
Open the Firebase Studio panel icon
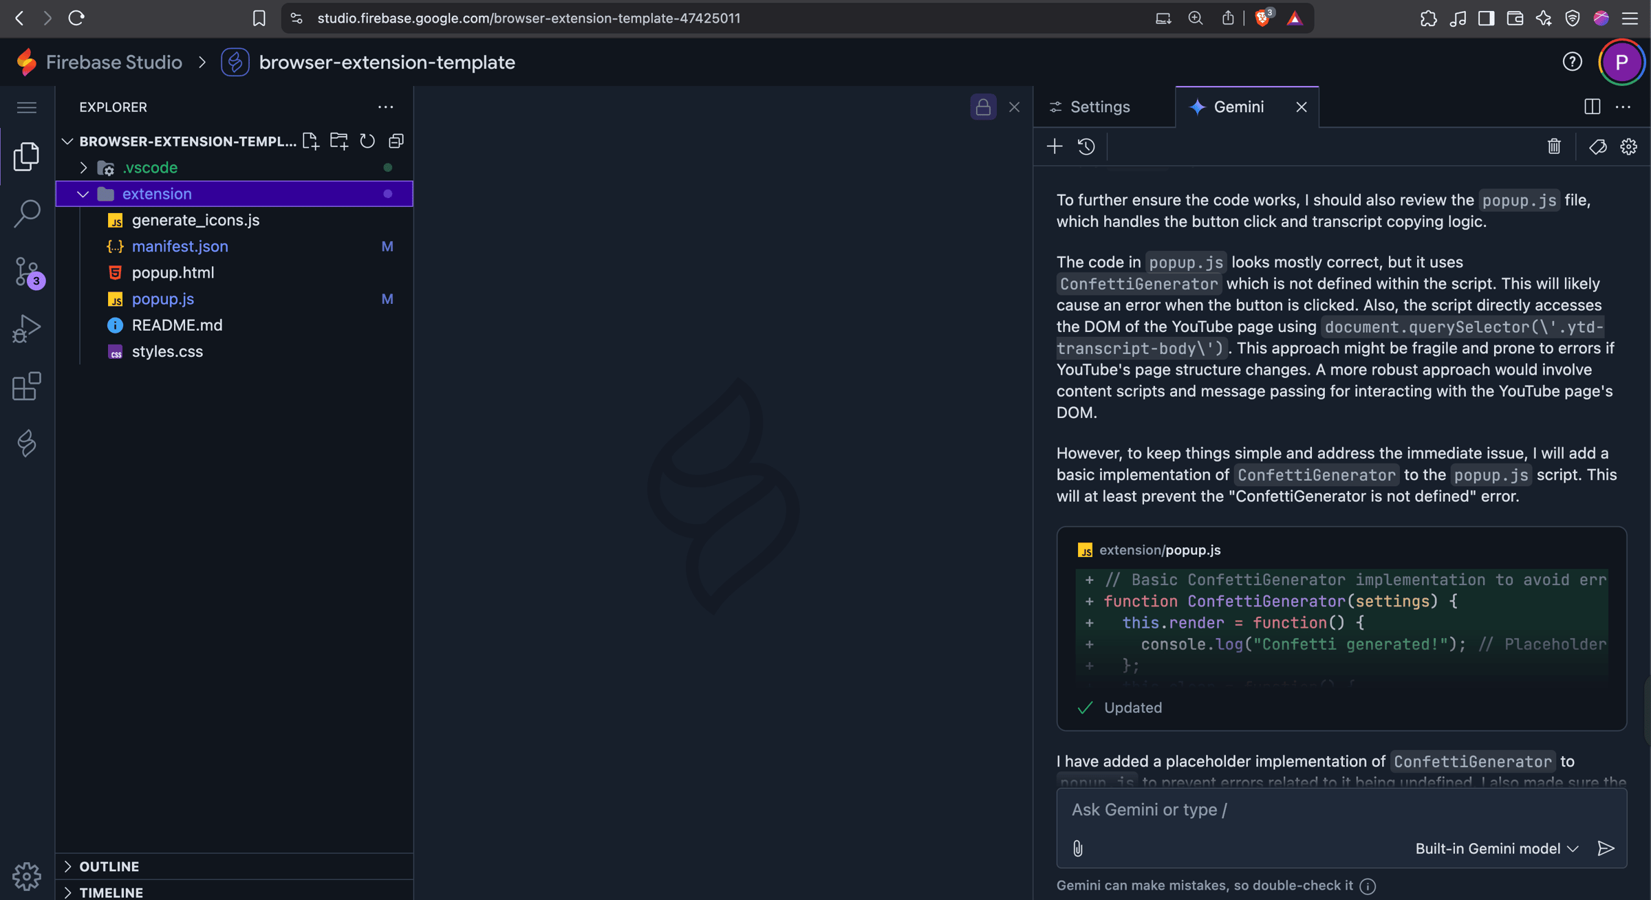pyautogui.click(x=27, y=443)
